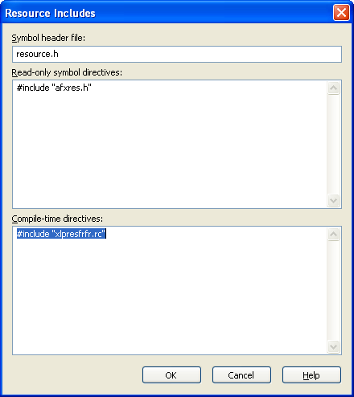Click up arrow of Read-only directives scrollbar
354x397 pixels.
(x=334, y=88)
